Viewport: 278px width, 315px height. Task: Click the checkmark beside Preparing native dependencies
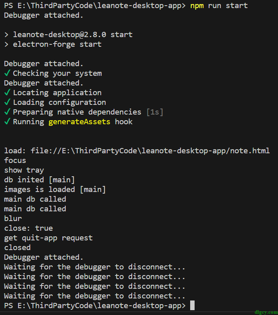(7, 112)
